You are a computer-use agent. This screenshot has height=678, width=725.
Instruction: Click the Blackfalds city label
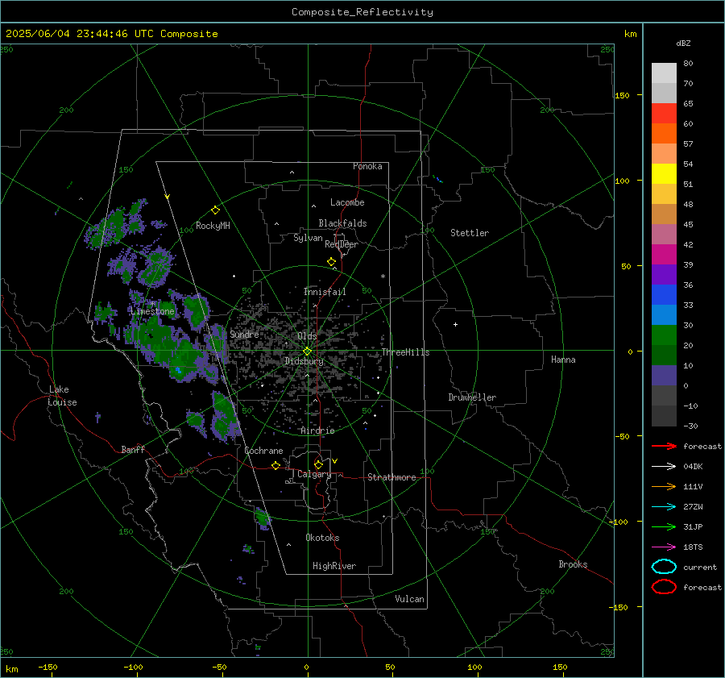point(342,223)
